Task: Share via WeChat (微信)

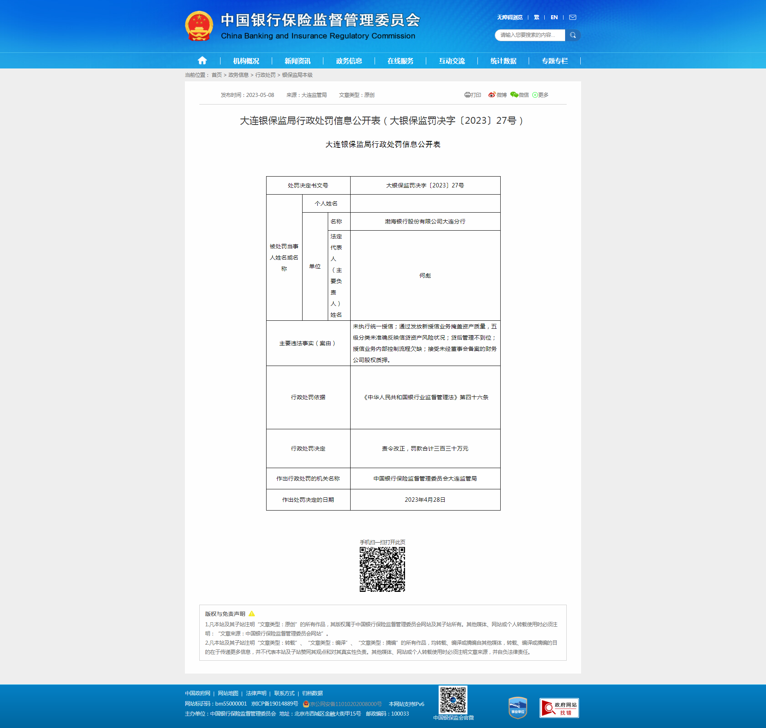Action: [x=519, y=95]
